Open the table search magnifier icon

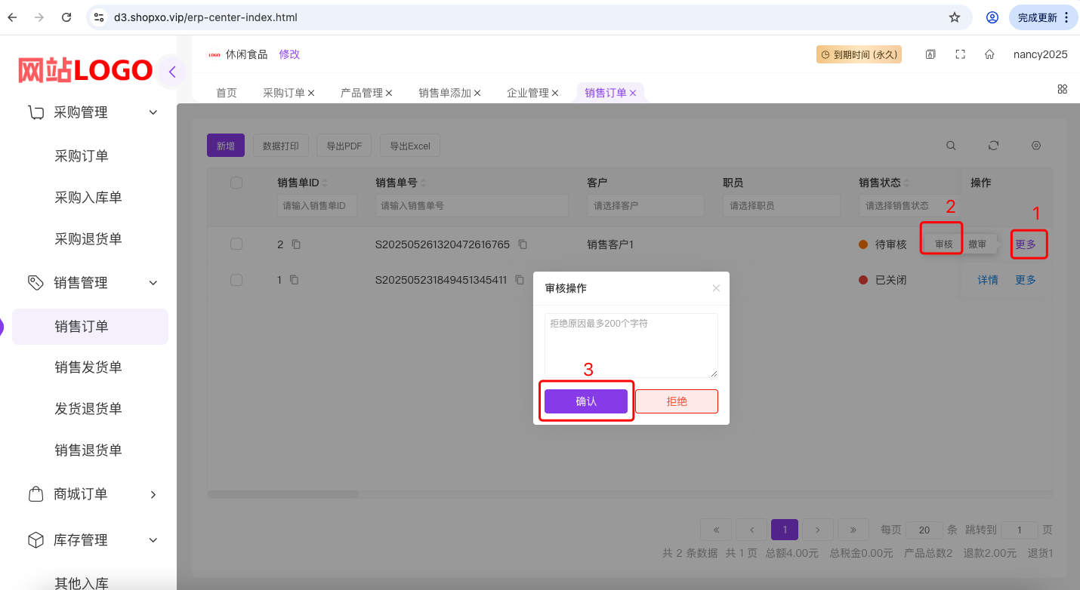pyautogui.click(x=952, y=146)
